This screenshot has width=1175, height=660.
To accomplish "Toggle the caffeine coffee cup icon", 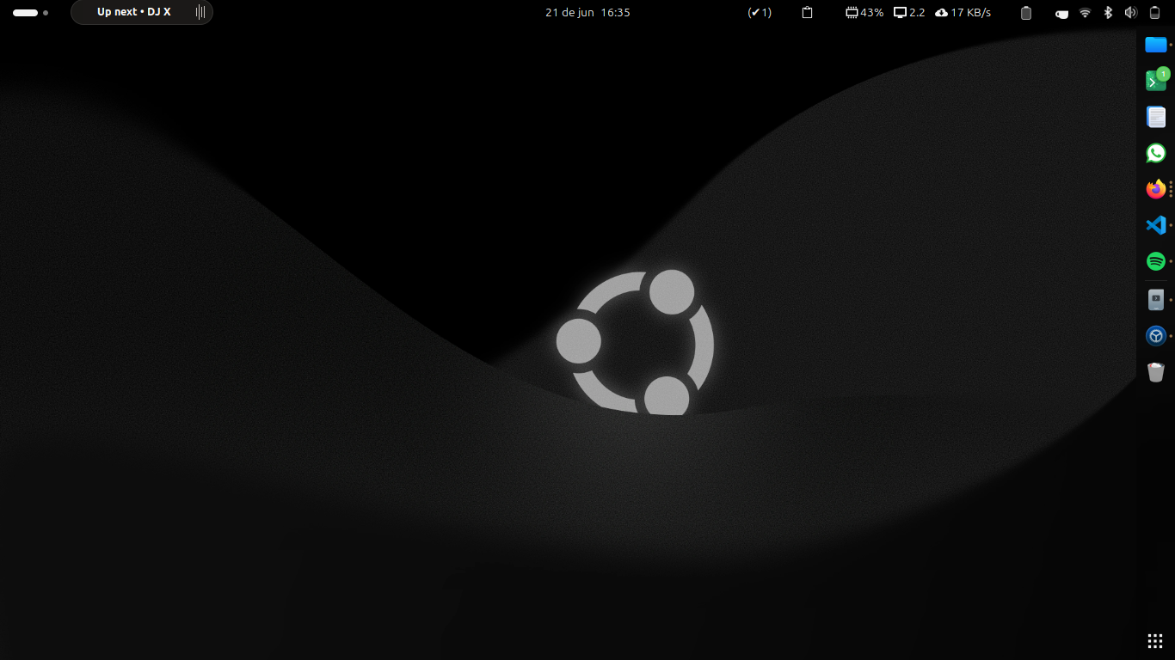I will click(x=1062, y=13).
